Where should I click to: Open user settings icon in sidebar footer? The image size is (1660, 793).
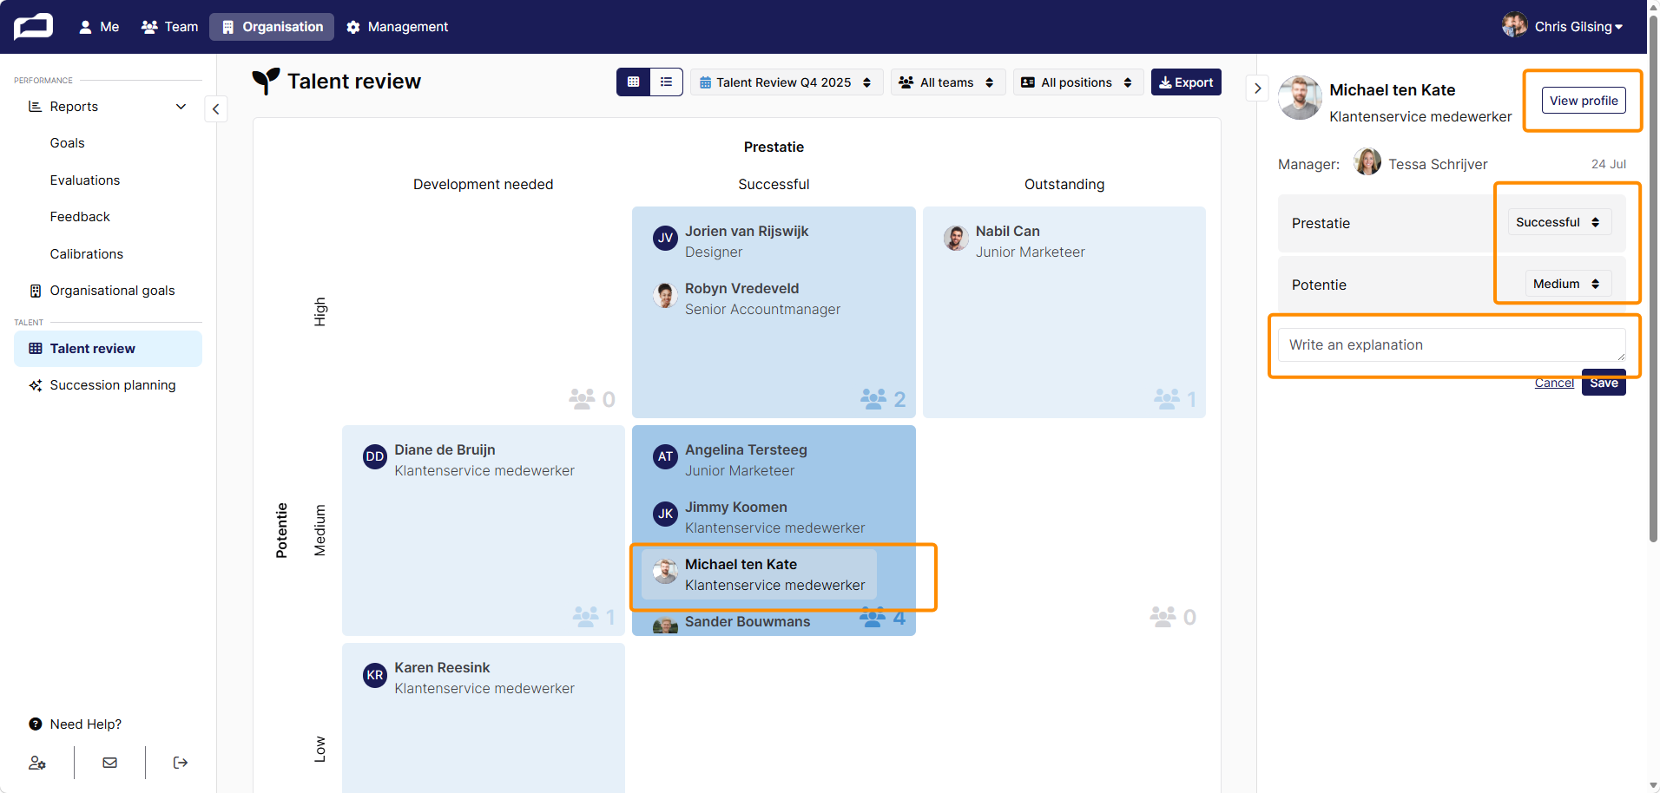coord(37,763)
